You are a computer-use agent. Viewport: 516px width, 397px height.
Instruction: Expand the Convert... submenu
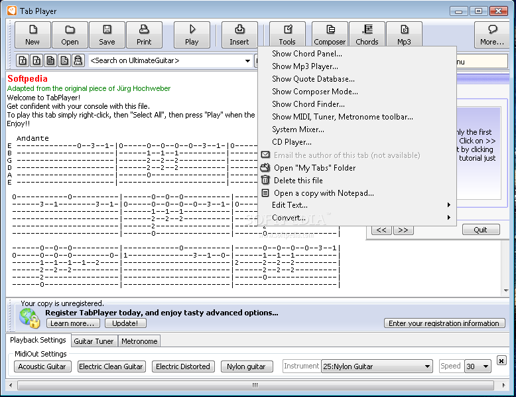pos(357,218)
